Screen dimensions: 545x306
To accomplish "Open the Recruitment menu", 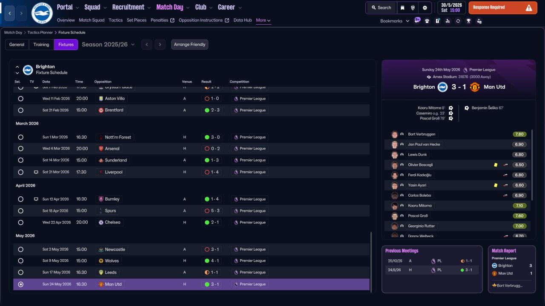I will 131,7.
